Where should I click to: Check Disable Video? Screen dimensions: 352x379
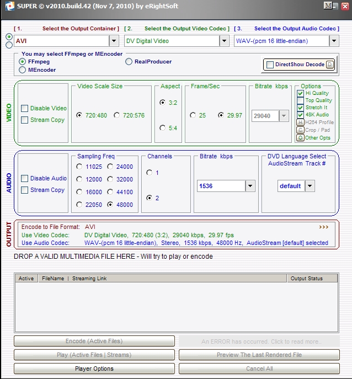coord(24,108)
